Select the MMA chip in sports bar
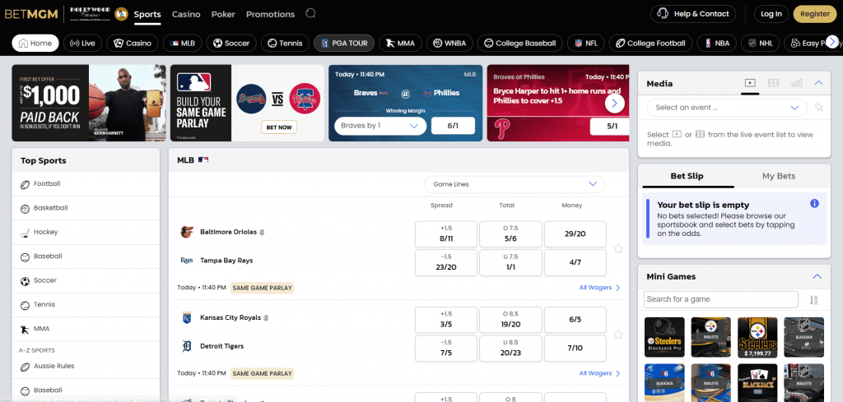Viewport: 843px width, 402px height. click(x=400, y=43)
